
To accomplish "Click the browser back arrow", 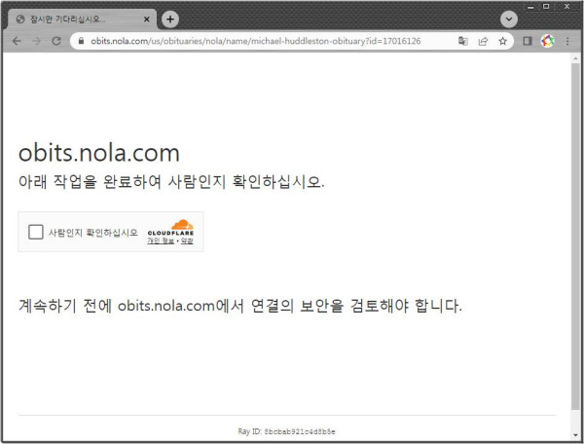I will click(17, 42).
